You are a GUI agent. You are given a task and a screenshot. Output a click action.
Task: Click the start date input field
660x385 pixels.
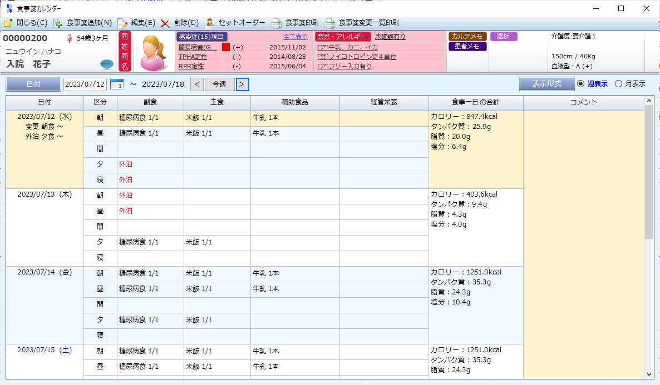[85, 84]
